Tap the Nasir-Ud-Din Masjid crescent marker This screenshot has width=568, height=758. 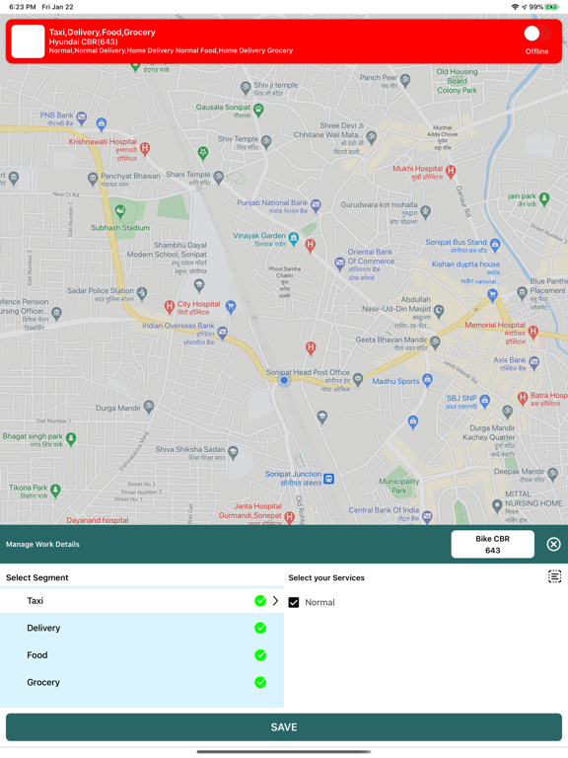click(x=439, y=310)
